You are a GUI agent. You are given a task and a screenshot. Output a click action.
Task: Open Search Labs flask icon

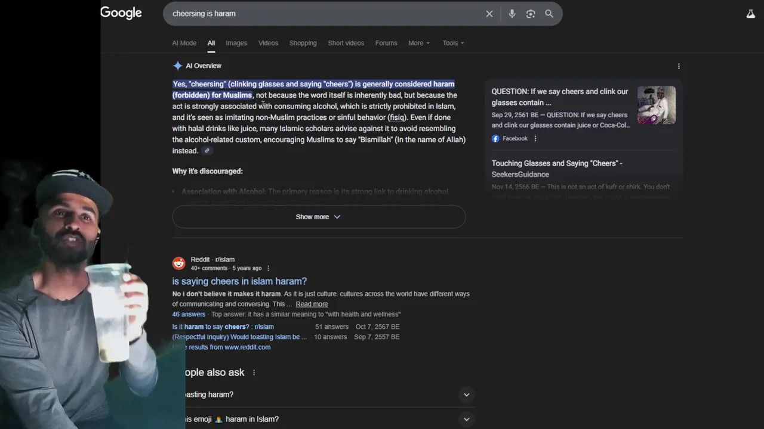coord(751,14)
